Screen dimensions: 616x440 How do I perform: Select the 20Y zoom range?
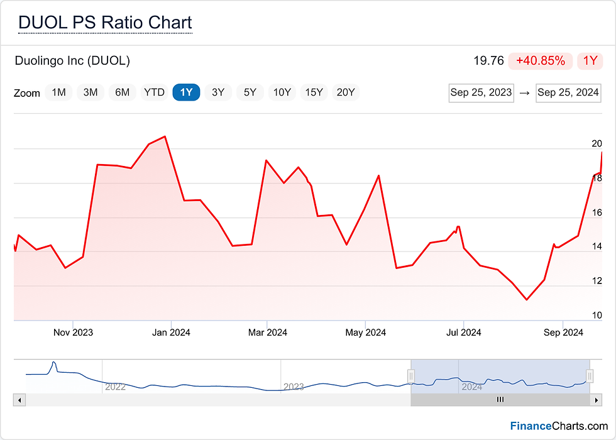[x=346, y=92]
